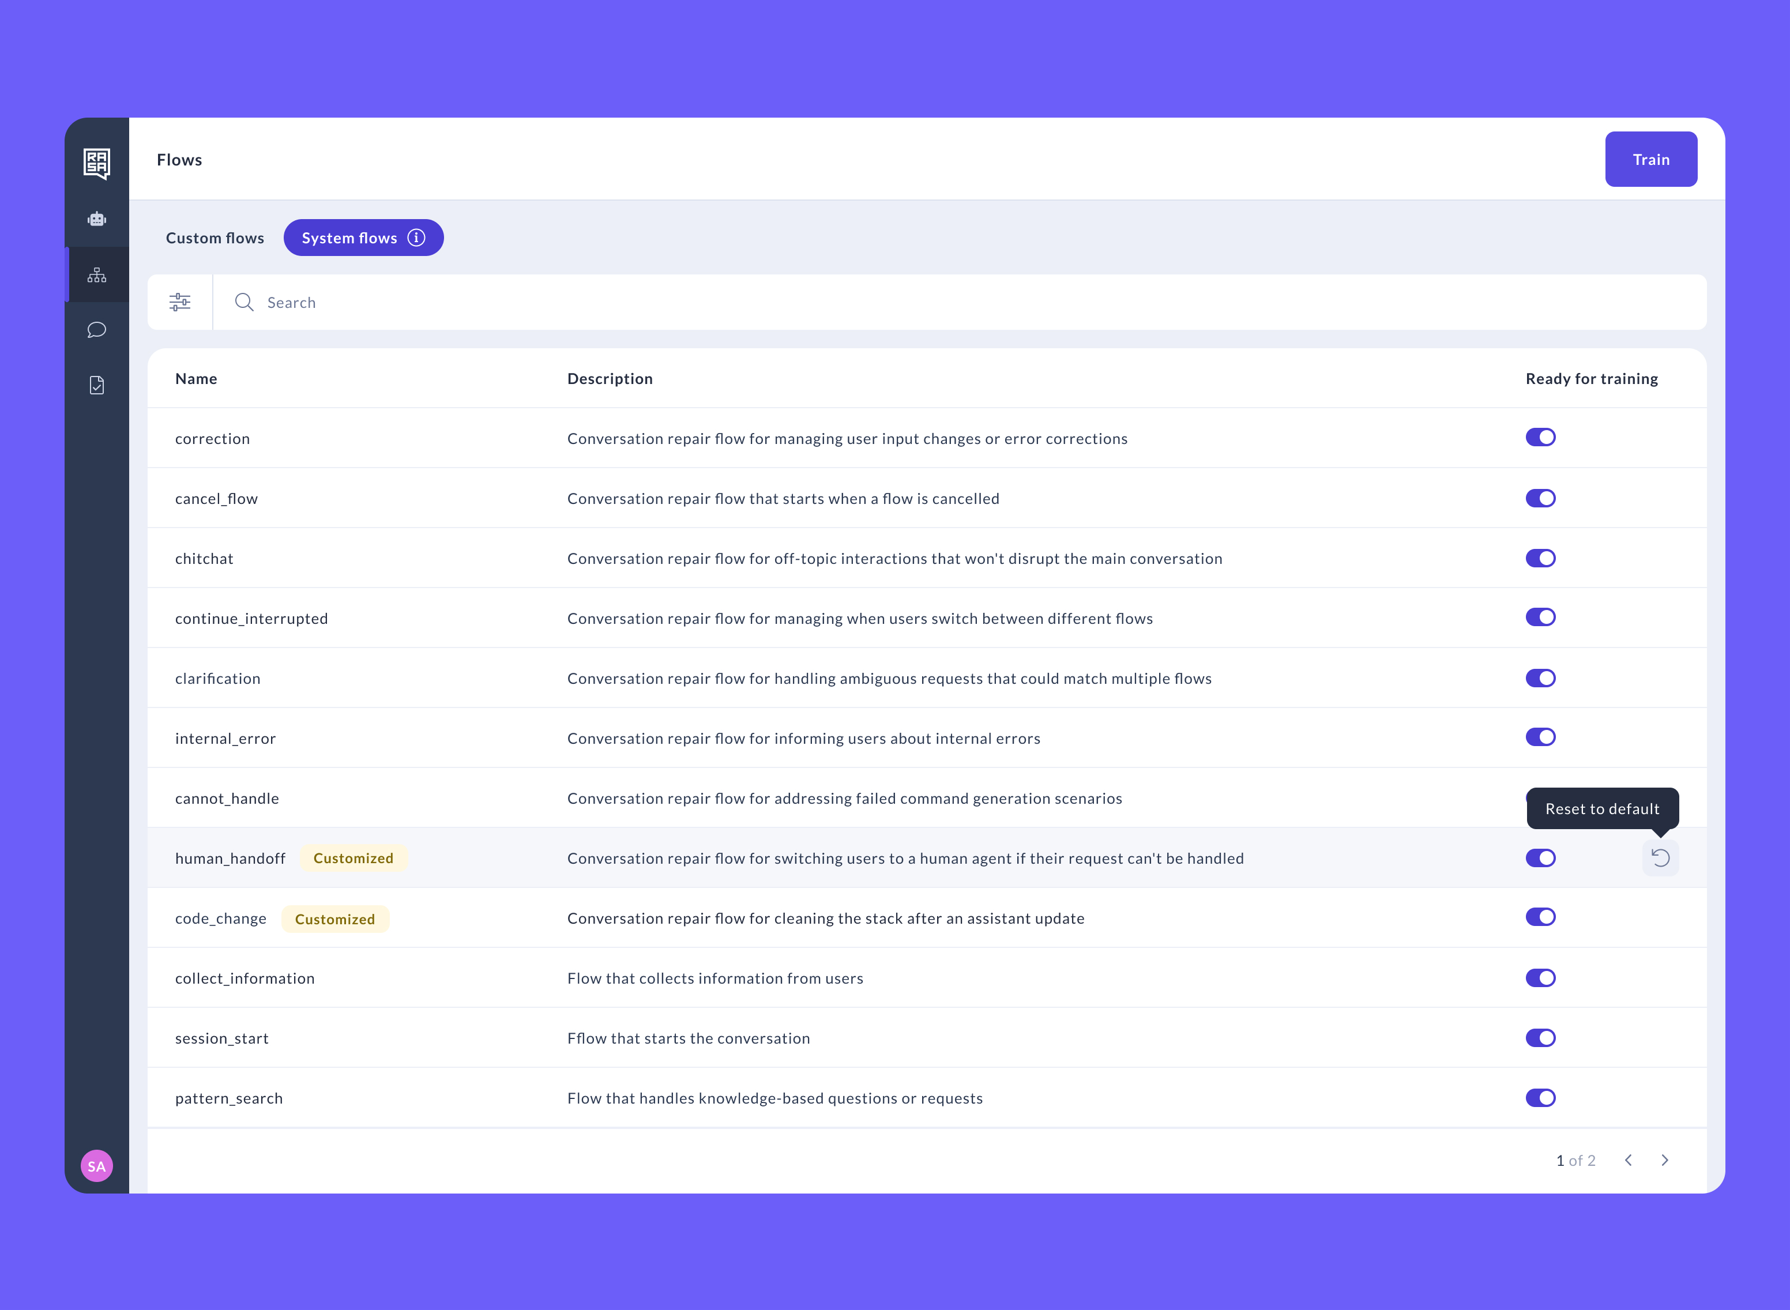Select the flows hierarchy icon in sidebar
The width and height of the screenshot is (1790, 1310).
97,275
